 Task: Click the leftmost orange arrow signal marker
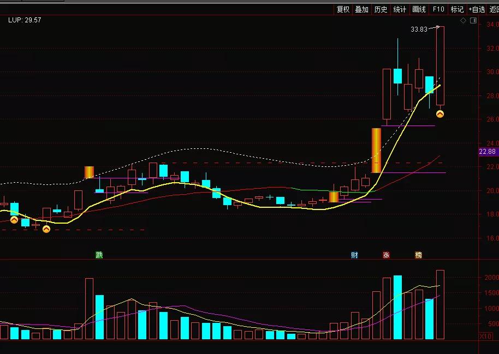14,220
